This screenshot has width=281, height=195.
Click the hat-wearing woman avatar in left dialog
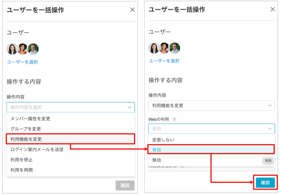(x=23, y=49)
